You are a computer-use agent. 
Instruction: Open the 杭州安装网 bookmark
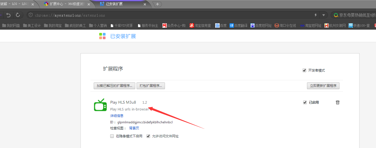[x=335, y=25]
